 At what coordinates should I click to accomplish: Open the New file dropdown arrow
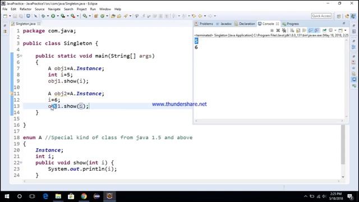point(10,16)
